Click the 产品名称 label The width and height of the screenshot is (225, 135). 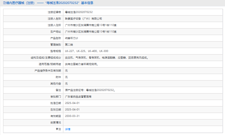coord(55,38)
